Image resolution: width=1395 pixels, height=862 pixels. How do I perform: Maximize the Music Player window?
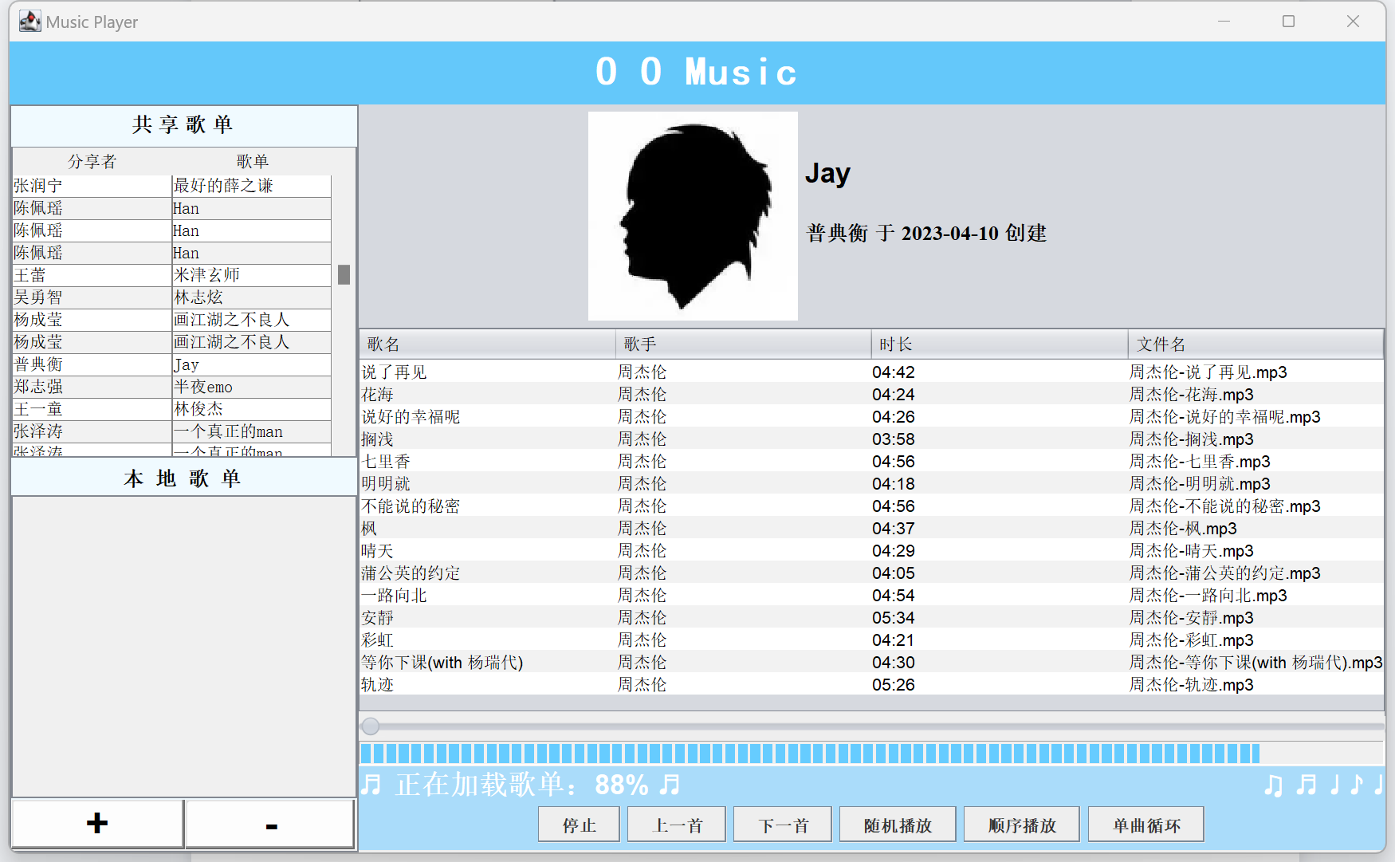click(1288, 22)
